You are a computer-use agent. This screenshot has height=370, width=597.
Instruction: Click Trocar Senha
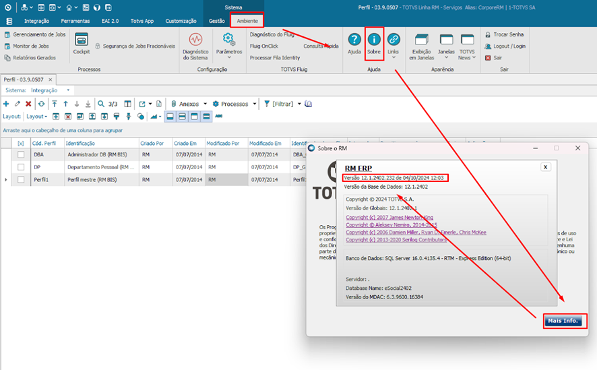505,34
